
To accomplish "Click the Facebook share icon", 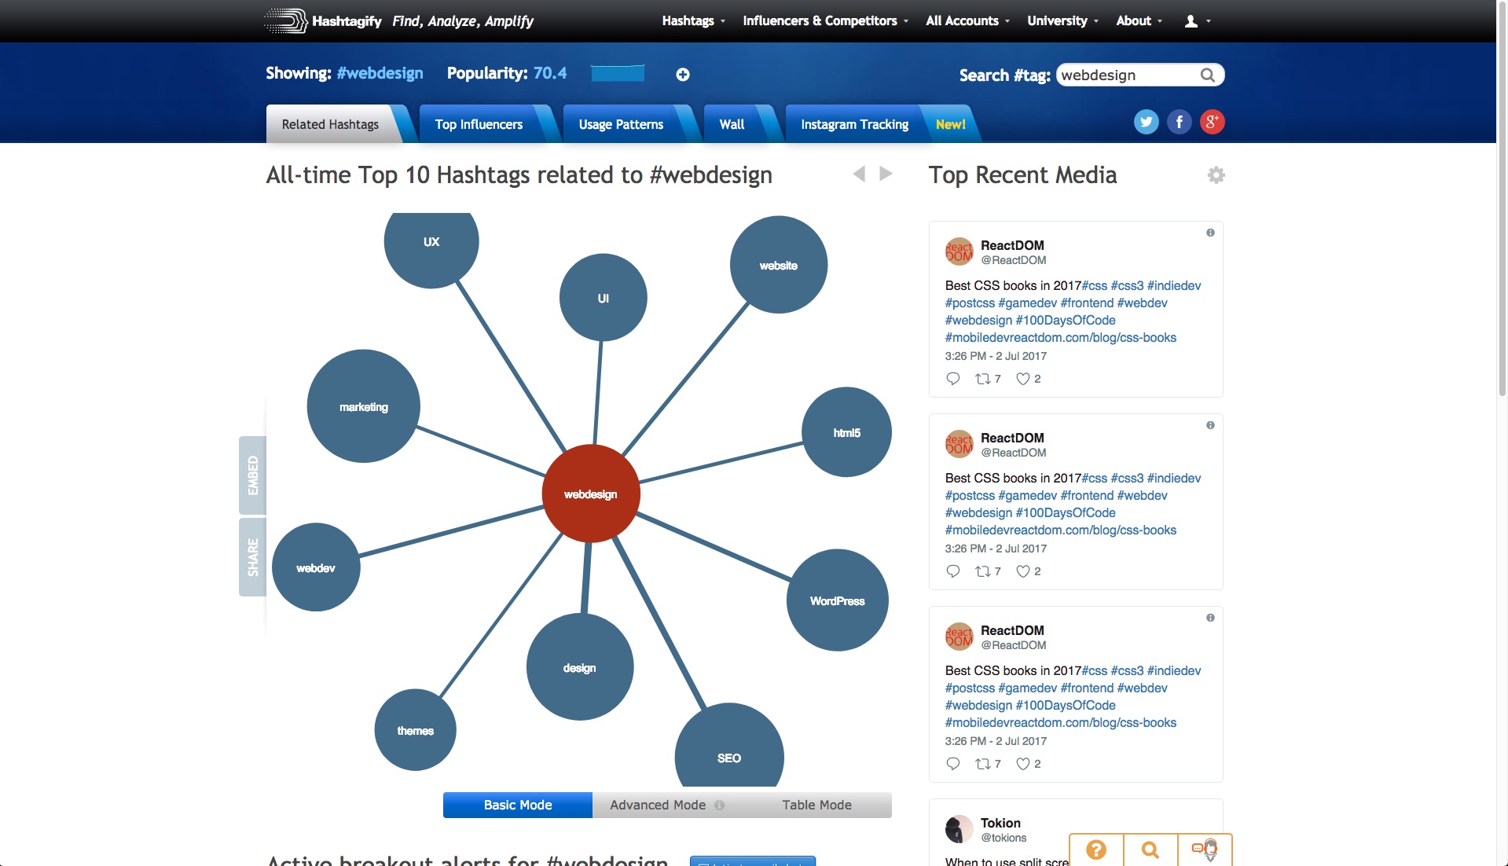I will [x=1179, y=122].
